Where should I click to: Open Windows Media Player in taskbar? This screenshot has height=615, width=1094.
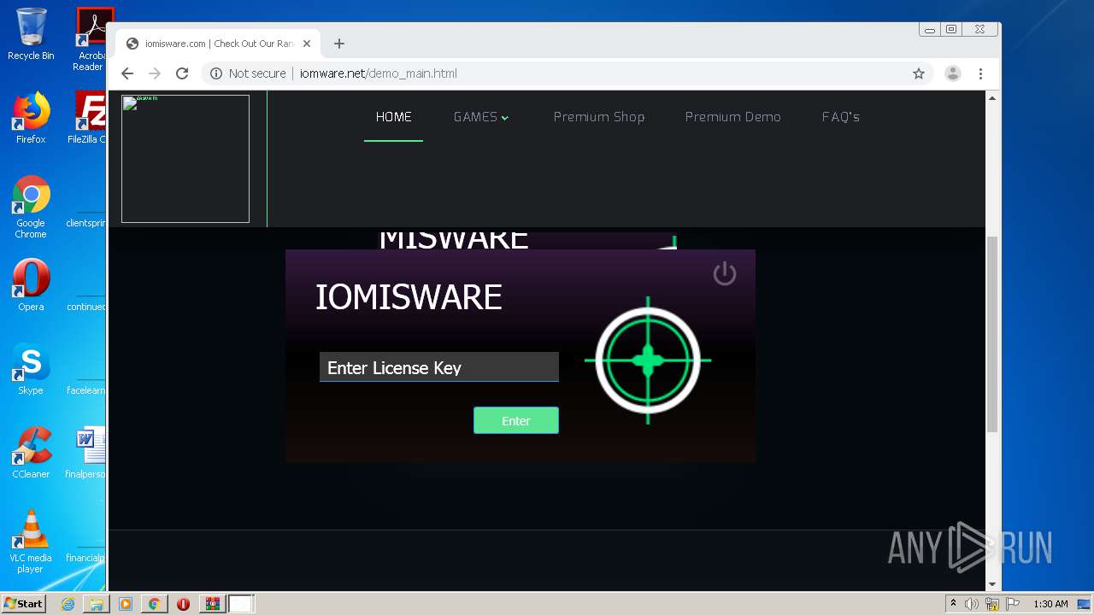tap(126, 604)
